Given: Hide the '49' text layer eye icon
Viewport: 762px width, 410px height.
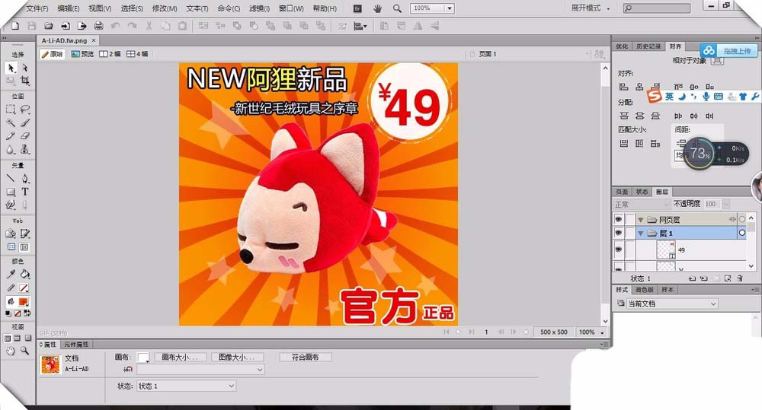Looking at the screenshot, I should click(619, 249).
